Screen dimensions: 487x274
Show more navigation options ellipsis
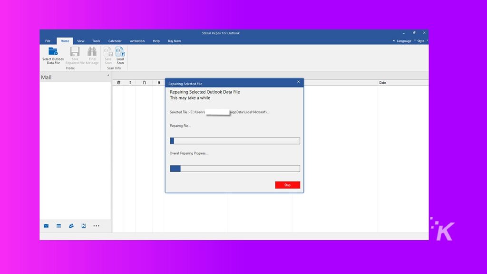(x=96, y=226)
